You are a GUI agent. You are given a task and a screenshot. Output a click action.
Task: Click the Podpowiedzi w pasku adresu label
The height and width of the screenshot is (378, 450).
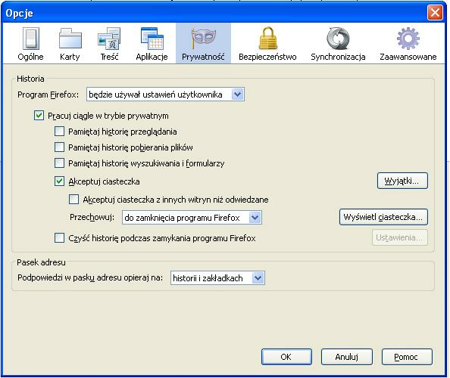[90, 277]
